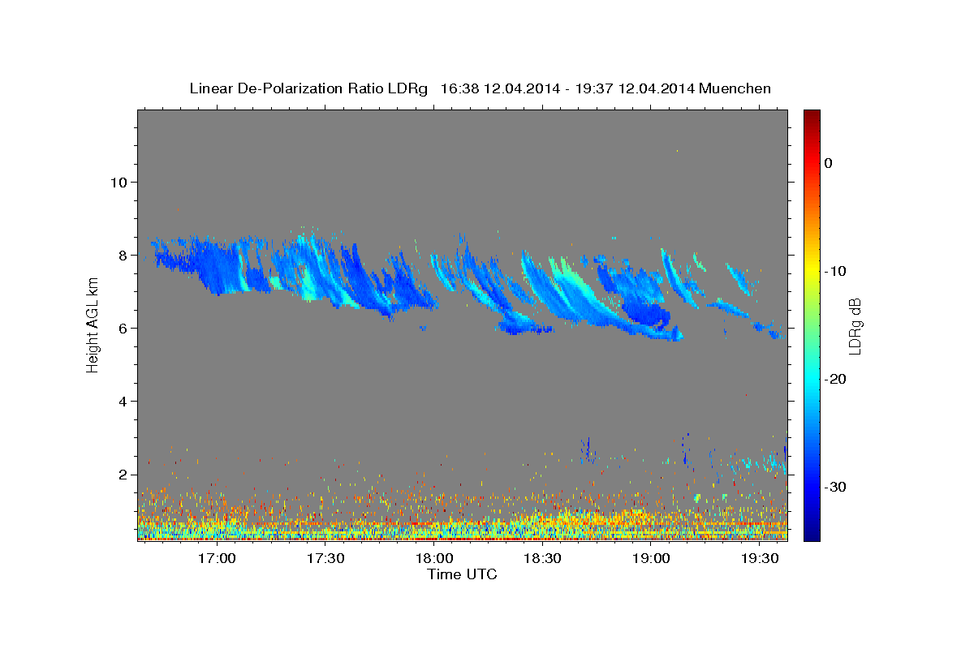Viewport: 974px width, 649px height.
Task: Click the dark blue cloud patch near 18:55
Action: click(648, 314)
